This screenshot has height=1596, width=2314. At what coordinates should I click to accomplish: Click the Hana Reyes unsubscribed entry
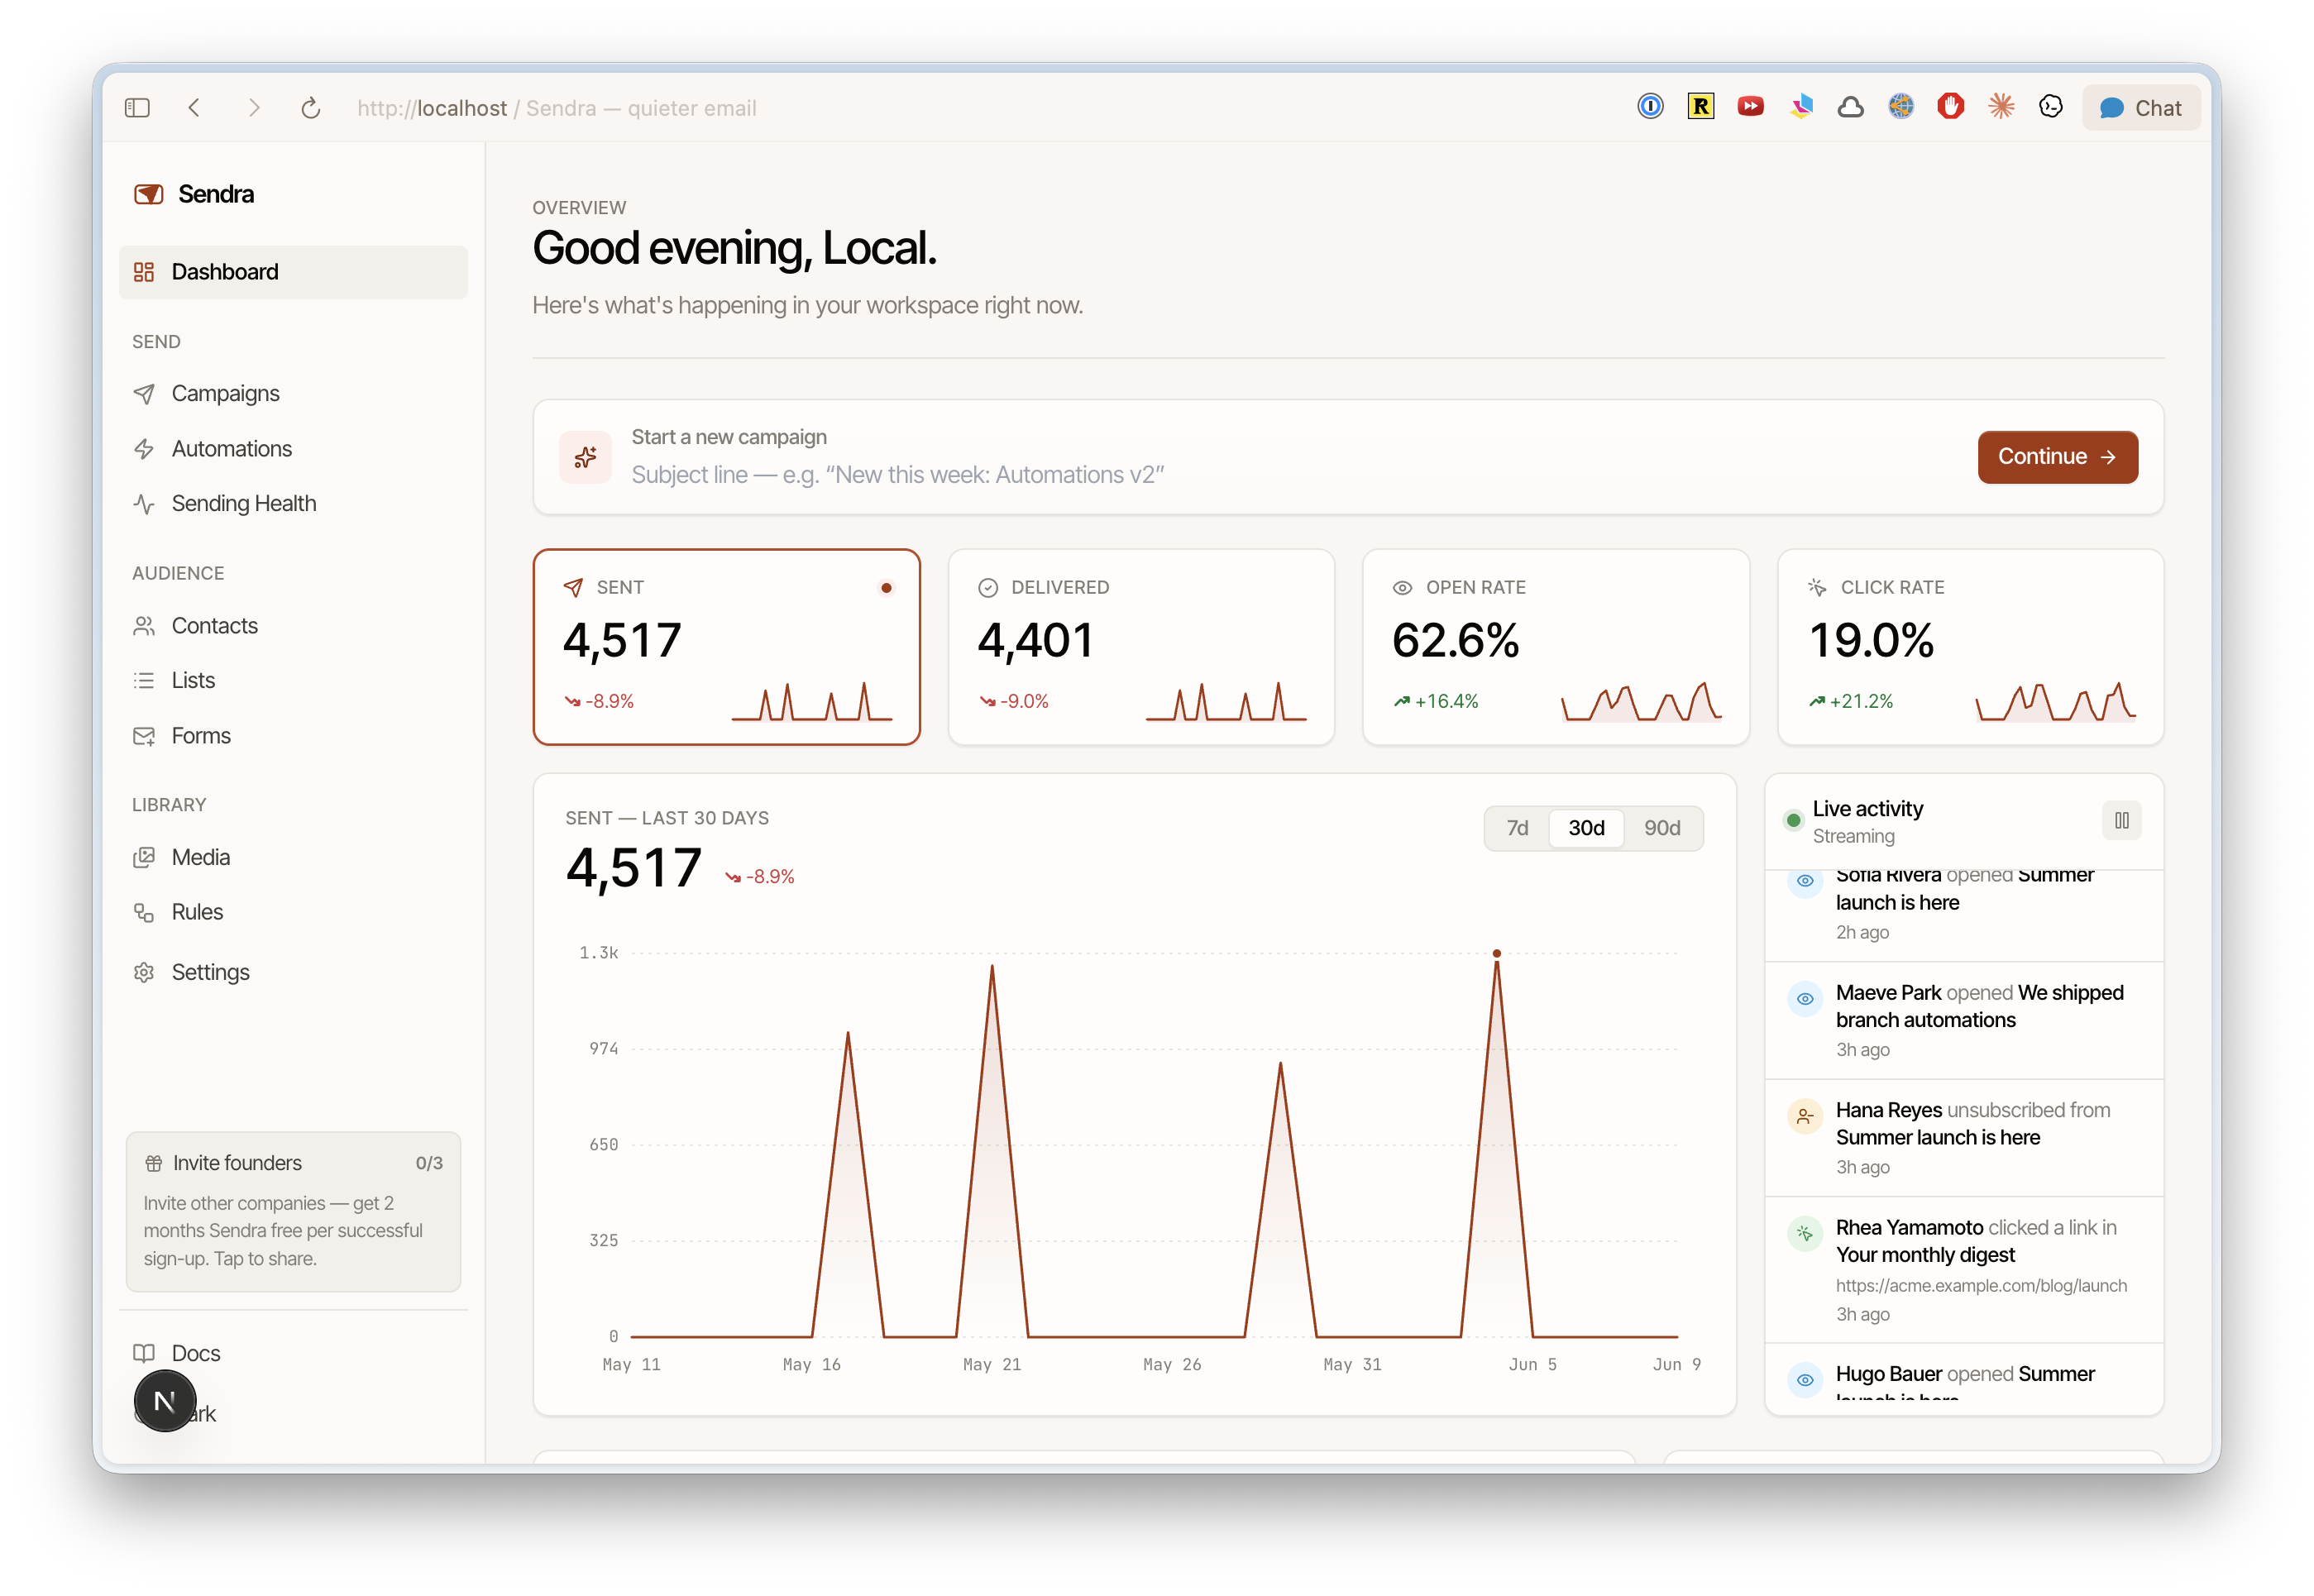coord(1964,1138)
